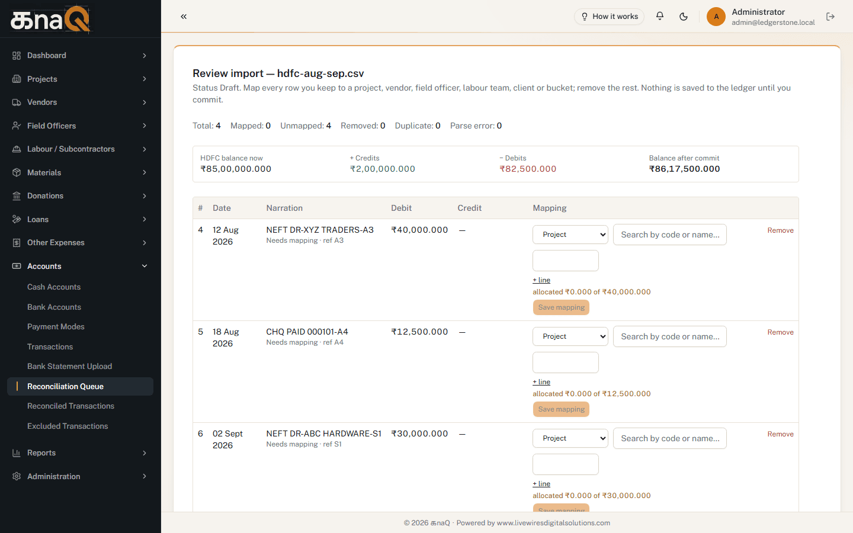Click the Materials box icon
853x533 pixels.
pyautogui.click(x=17, y=173)
